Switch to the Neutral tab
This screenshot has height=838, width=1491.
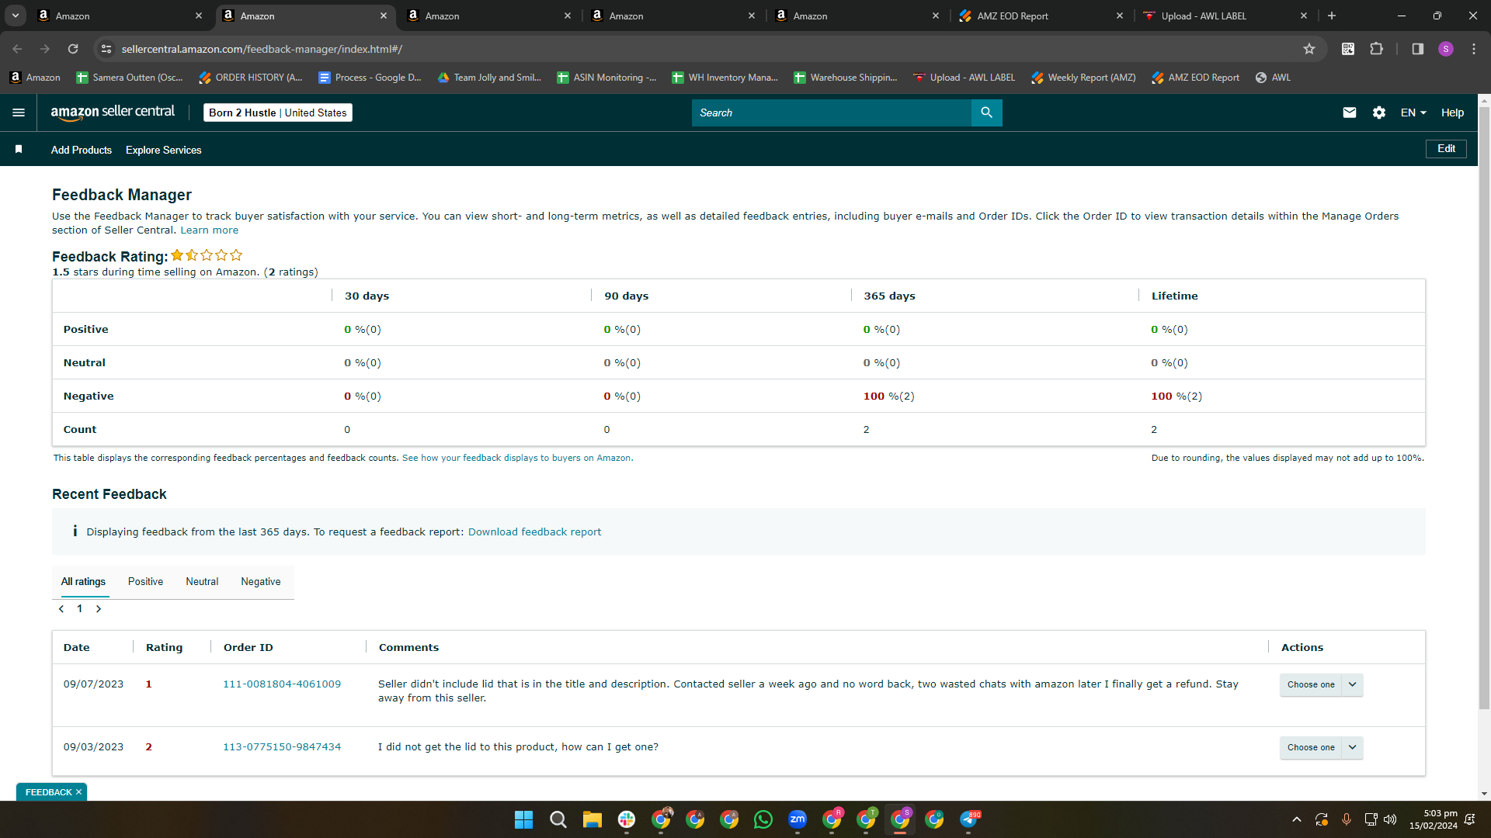click(x=202, y=582)
